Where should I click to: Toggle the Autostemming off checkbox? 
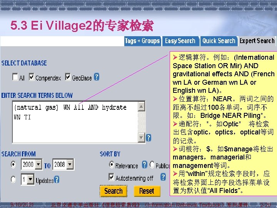coord(111,177)
